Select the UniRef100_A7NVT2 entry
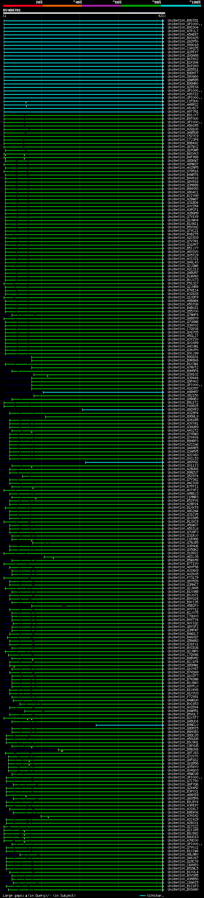The height and width of the screenshot is (898, 204). 183,367
